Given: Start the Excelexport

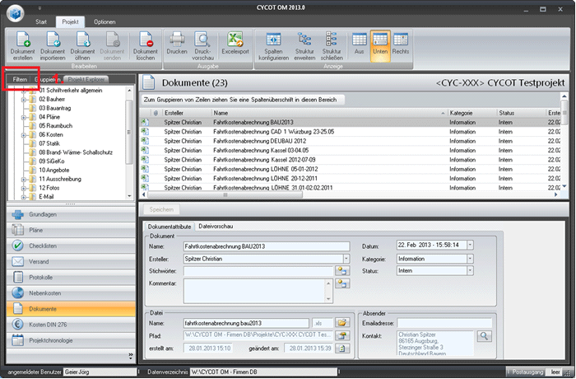Looking at the screenshot, I should pos(235,44).
